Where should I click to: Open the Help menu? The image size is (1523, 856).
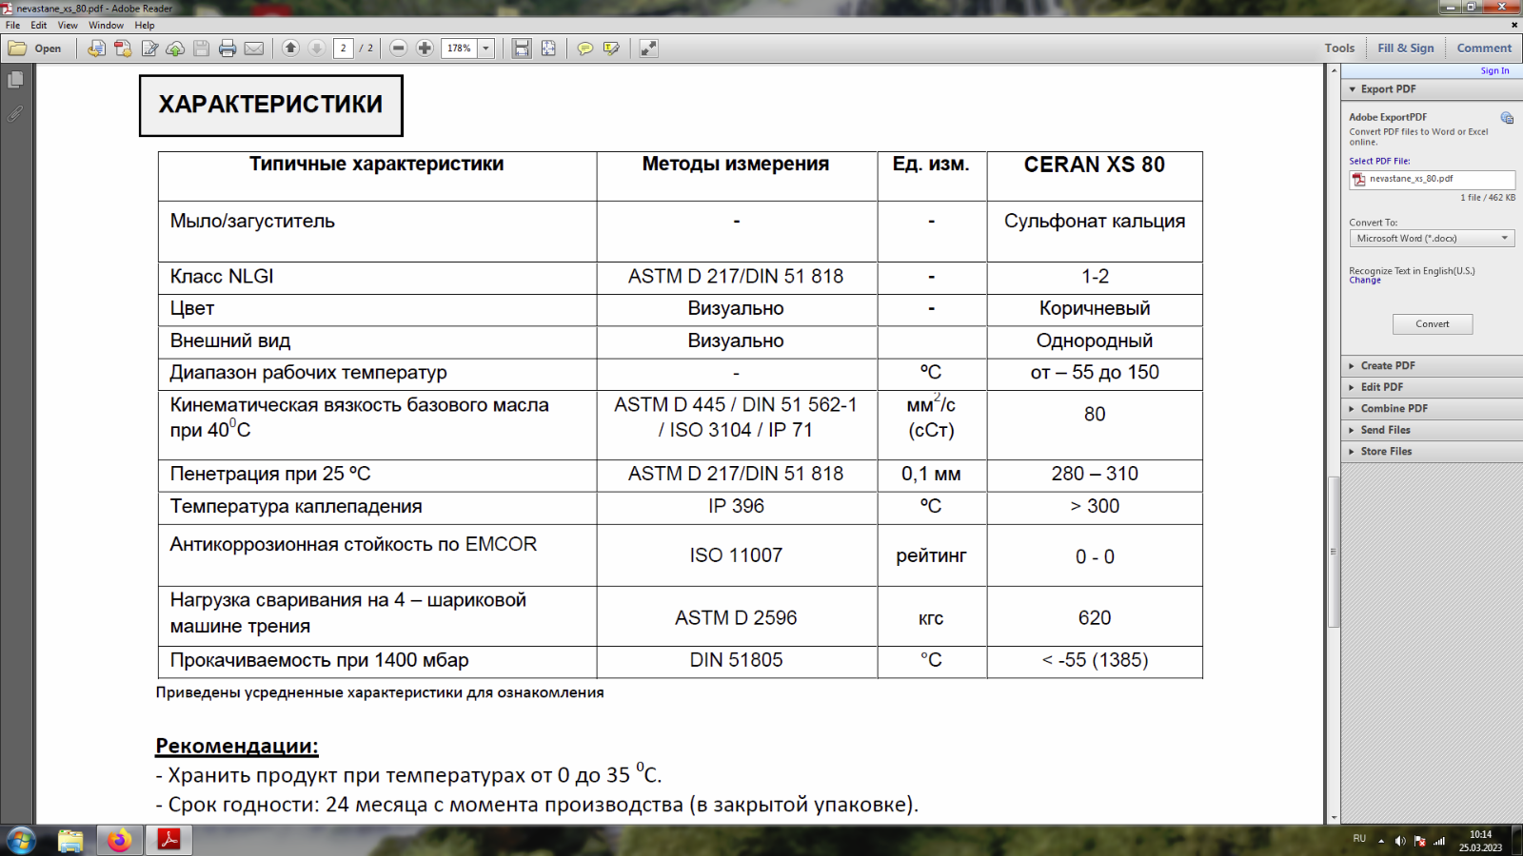coord(145,26)
